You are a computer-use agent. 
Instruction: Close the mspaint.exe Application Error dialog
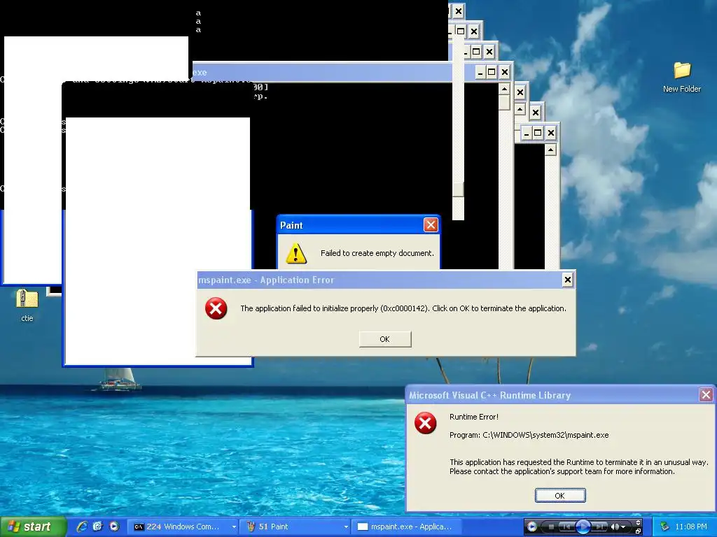(x=567, y=280)
